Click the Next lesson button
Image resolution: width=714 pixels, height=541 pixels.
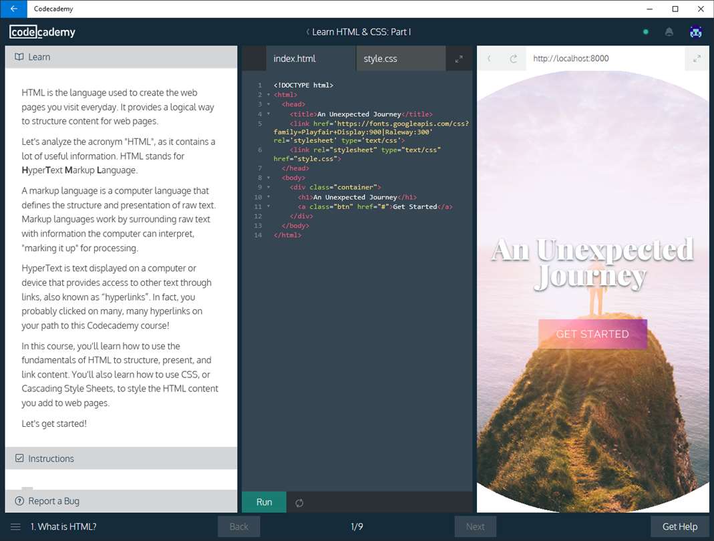[476, 527]
